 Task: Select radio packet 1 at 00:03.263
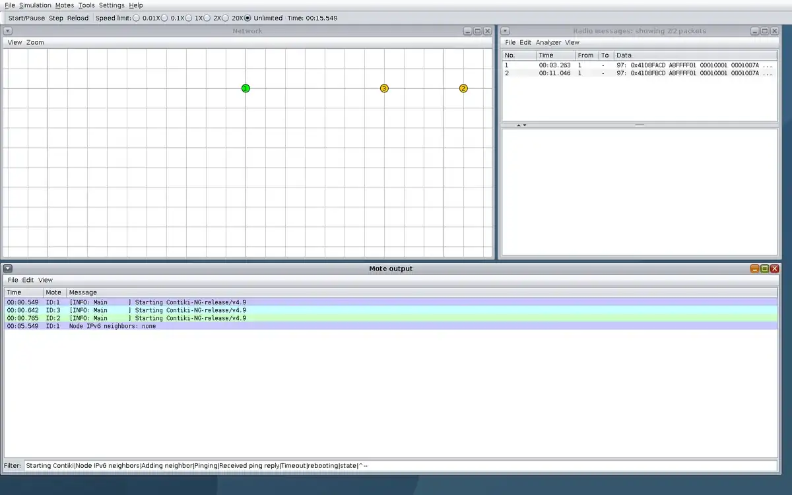(x=640, y=65)
